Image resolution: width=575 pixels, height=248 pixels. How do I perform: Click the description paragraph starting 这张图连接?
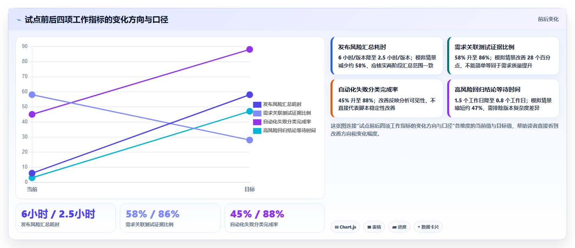coord(444,130)
